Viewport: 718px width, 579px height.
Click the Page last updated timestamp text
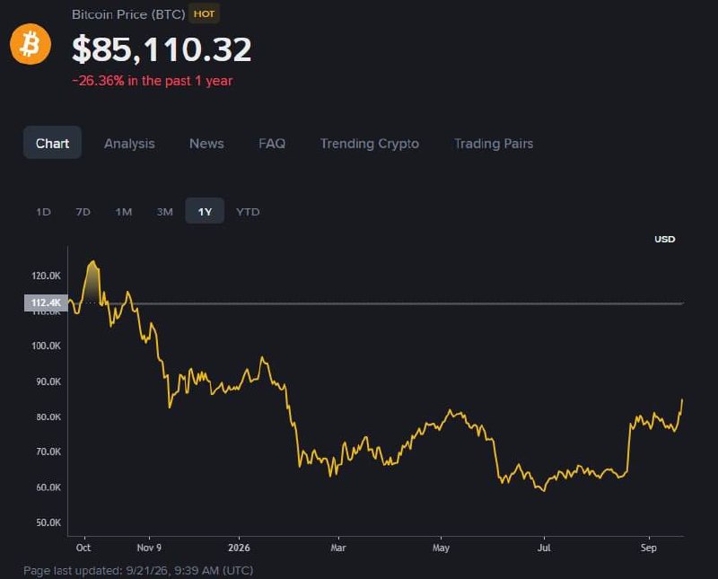138,571
